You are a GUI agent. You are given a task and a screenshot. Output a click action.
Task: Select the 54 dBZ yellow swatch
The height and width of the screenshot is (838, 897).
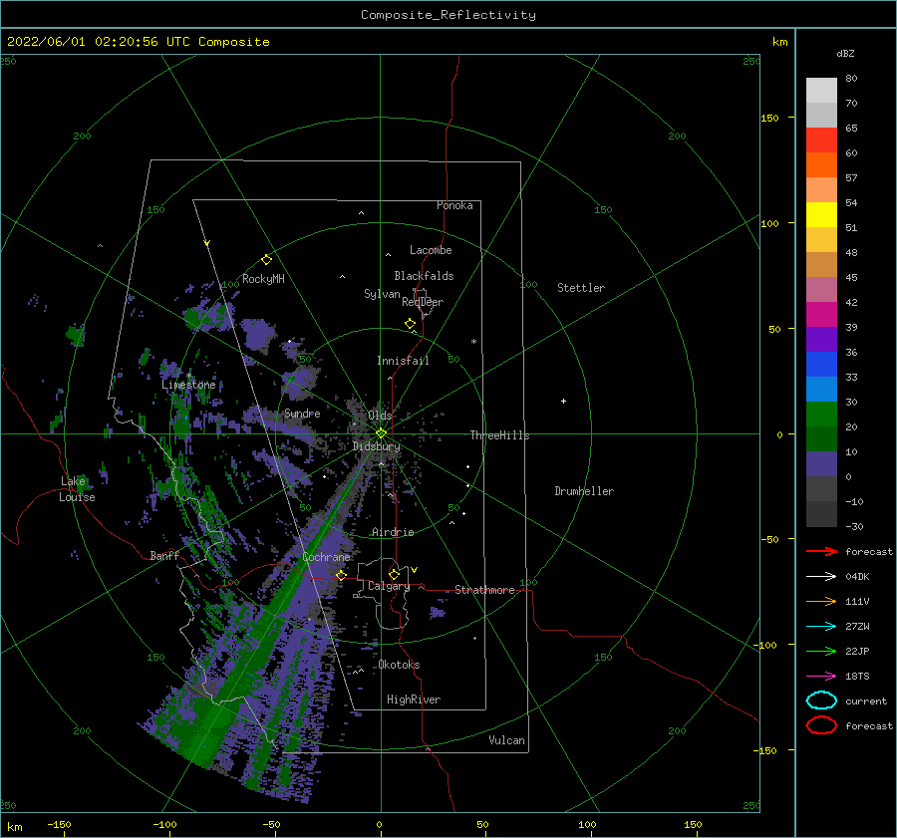pos(821,215)
